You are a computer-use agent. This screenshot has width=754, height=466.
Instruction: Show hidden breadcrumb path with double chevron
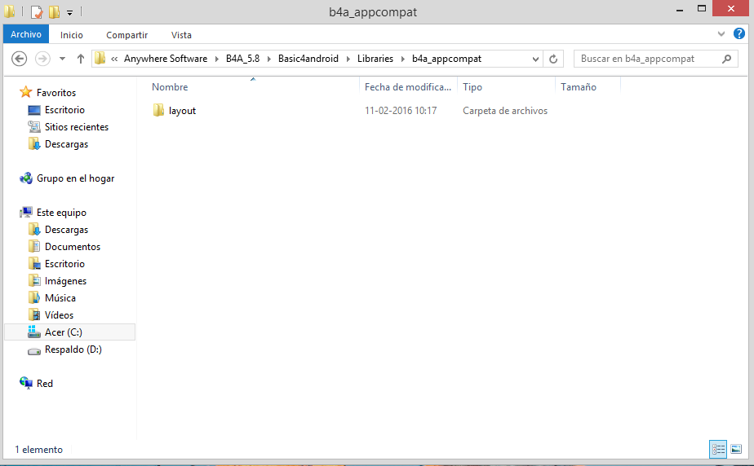pyautogui.click(x=114, y=59)
